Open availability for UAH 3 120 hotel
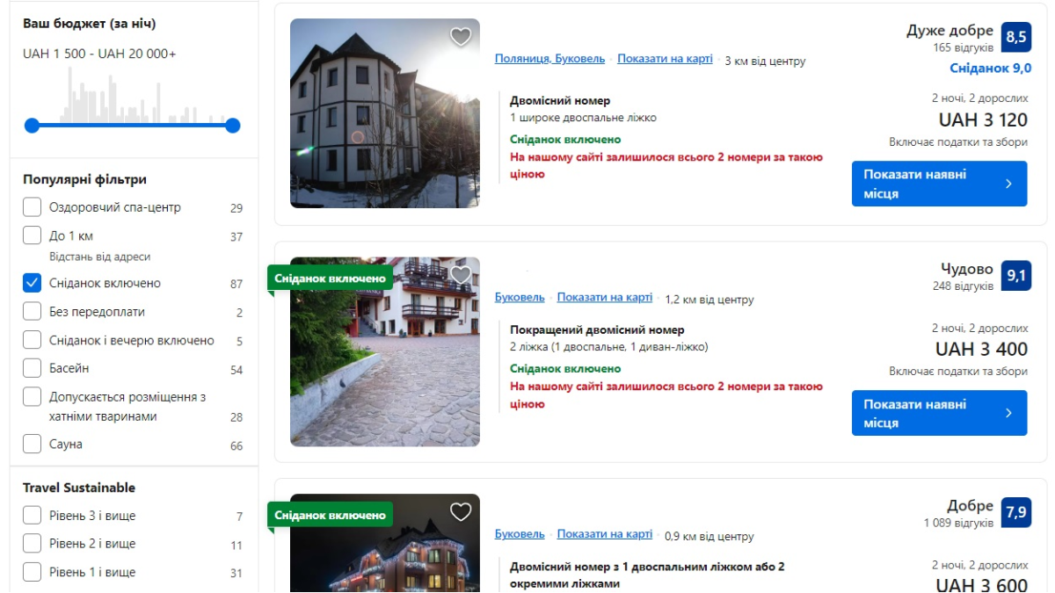Viewport: 1055px width, 593px height. pos(938,184)
